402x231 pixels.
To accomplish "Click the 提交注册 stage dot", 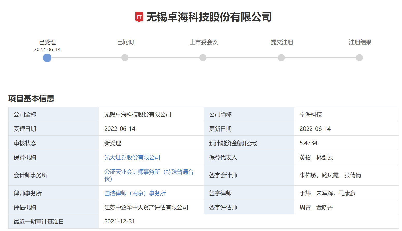I will (x=281, y=57).
